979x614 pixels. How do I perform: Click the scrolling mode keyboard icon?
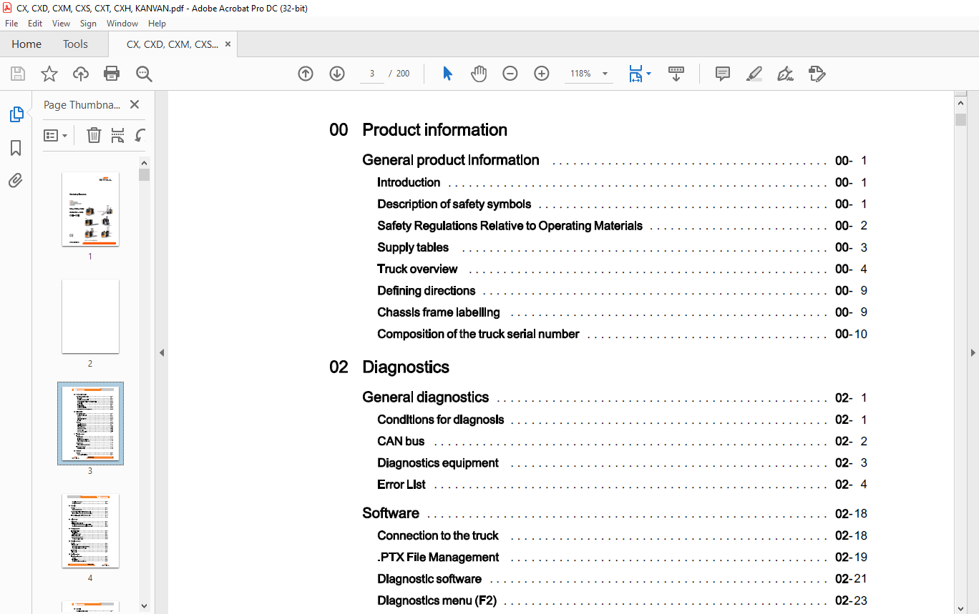pos(676,74)
